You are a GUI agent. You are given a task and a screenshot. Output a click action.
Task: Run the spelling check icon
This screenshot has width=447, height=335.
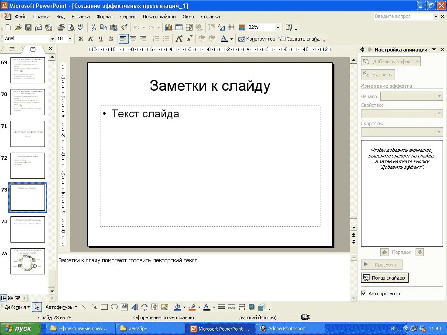click(x=81, y=27)
